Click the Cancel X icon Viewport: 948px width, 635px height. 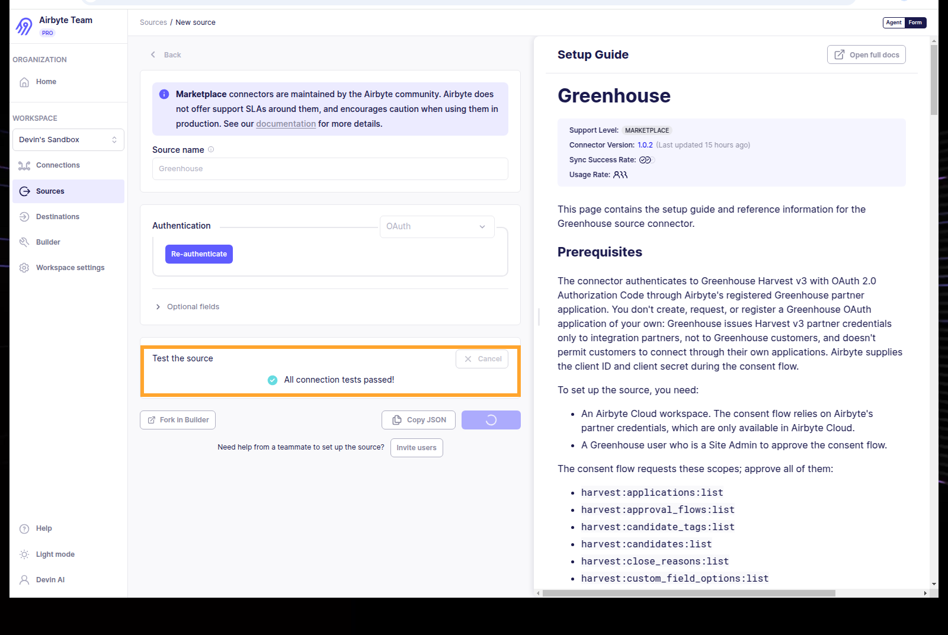click(468, 359)
